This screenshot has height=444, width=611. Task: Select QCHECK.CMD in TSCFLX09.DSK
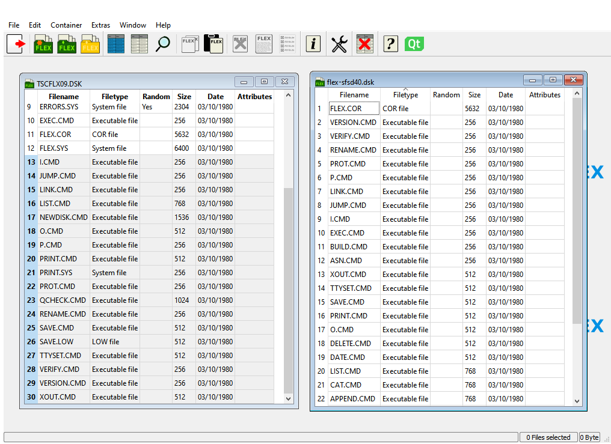pyautogui.click(x=64, y=300)
